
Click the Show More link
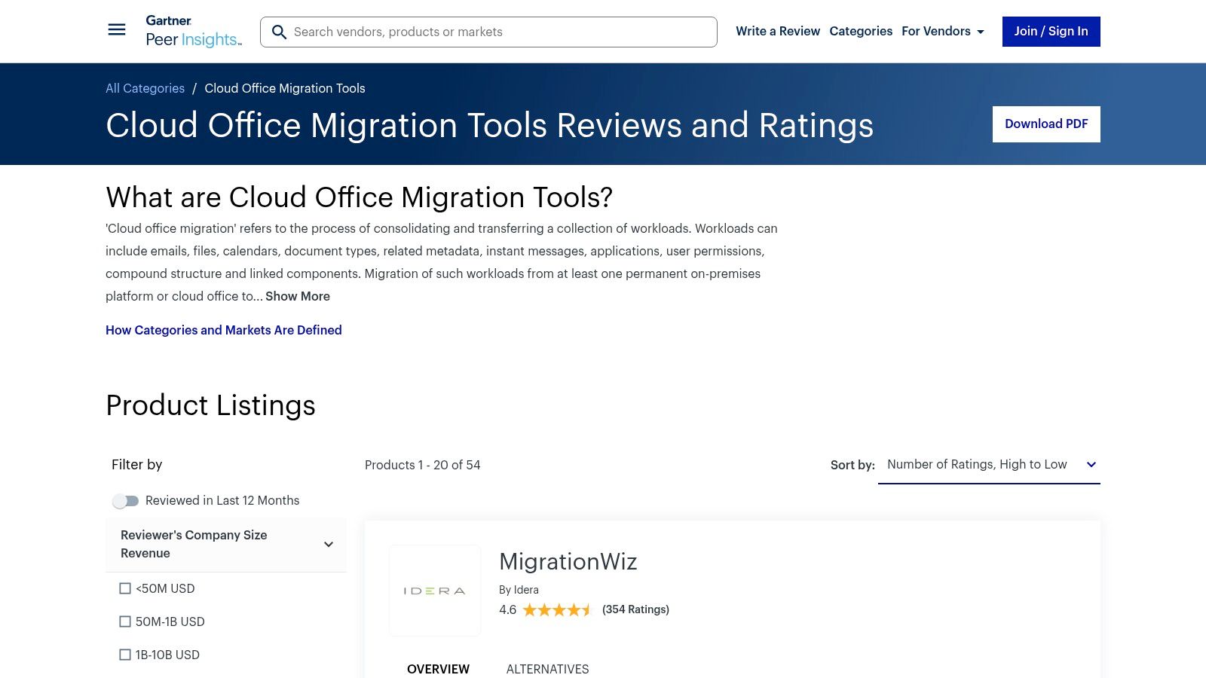[x=297, y=296]
